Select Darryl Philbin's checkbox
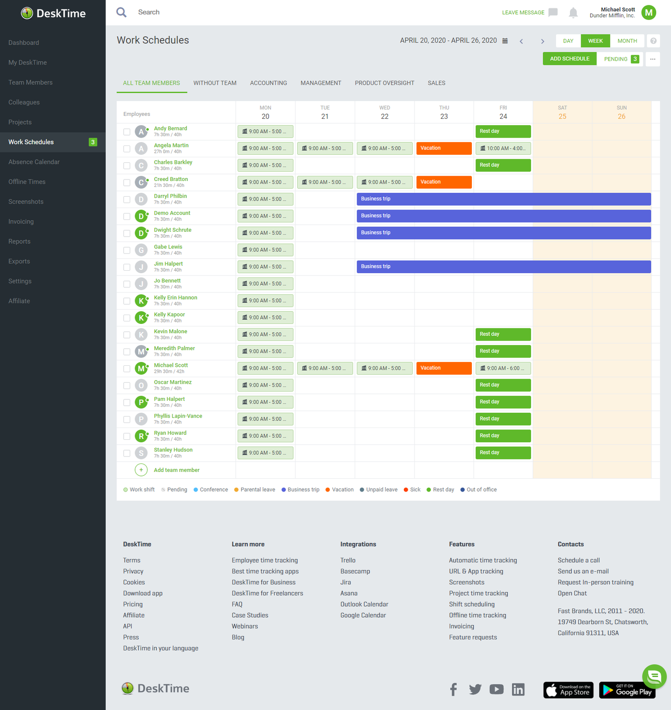Screen dimensions: 671x710 point(127,200)
